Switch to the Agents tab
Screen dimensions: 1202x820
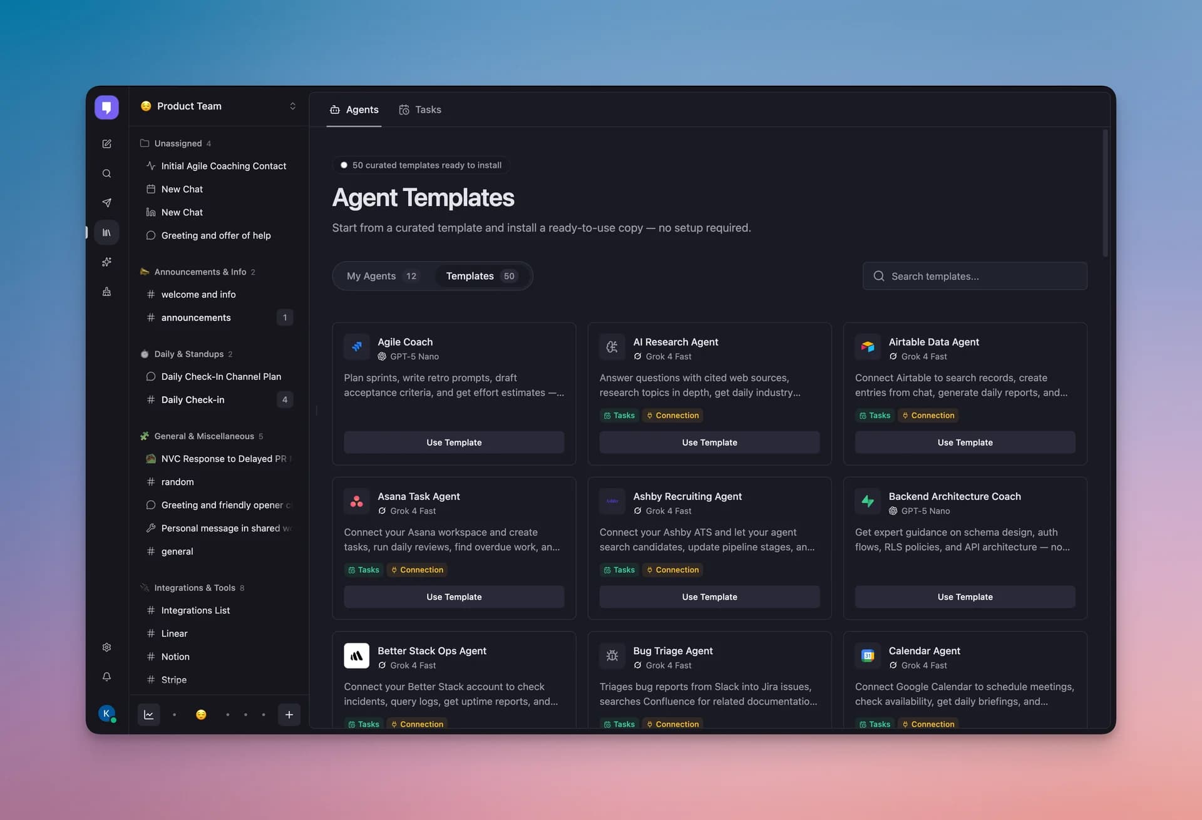pyautogui.click(x=354, y=110)
